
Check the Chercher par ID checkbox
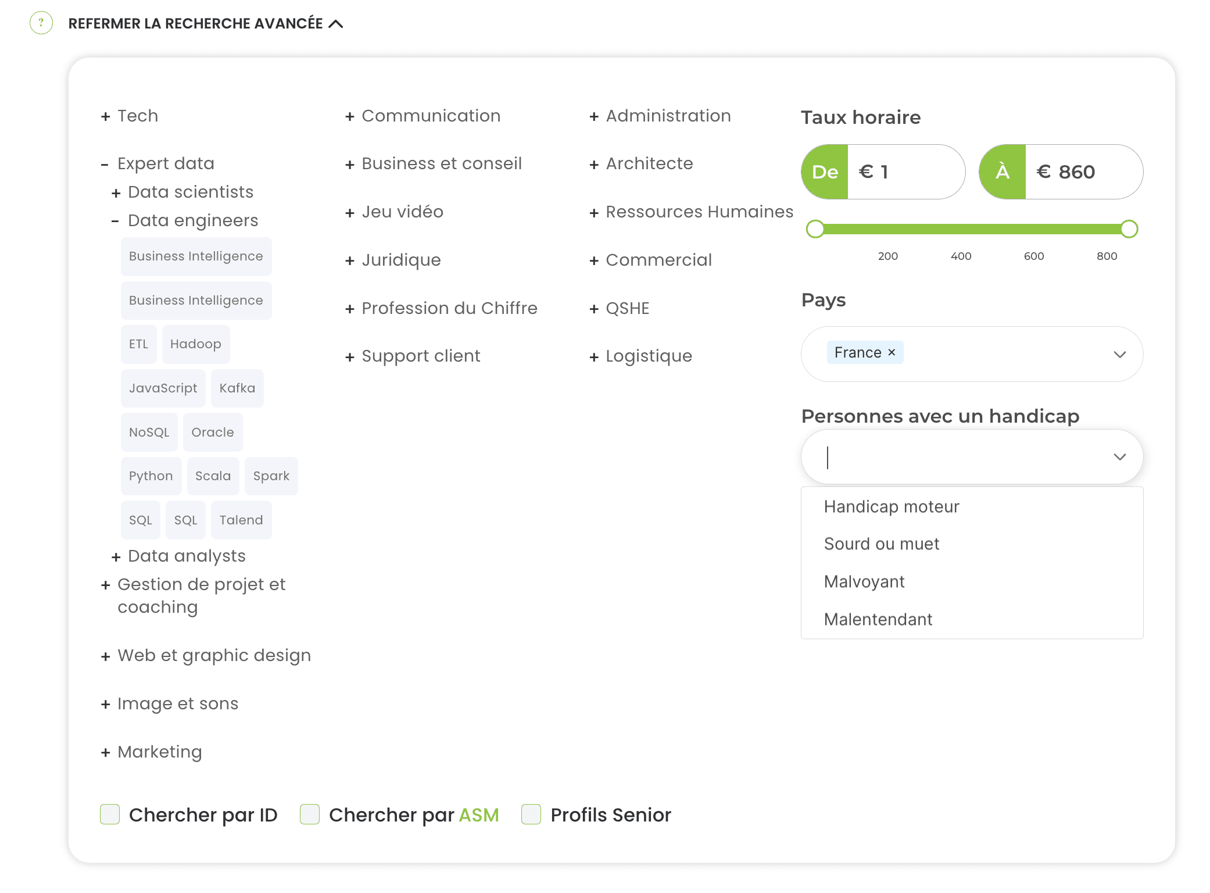coord(110,815)
